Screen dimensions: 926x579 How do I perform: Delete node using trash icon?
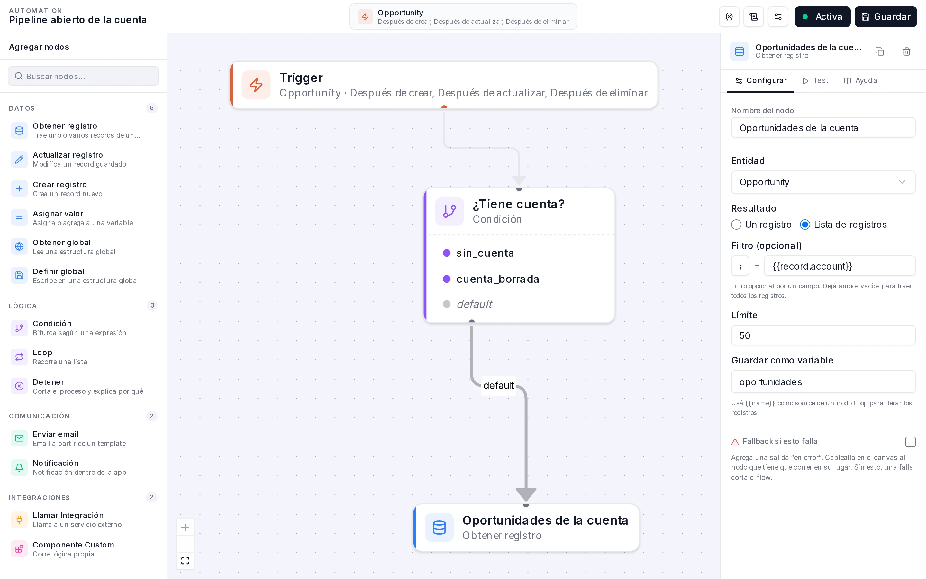pos(906,51)
